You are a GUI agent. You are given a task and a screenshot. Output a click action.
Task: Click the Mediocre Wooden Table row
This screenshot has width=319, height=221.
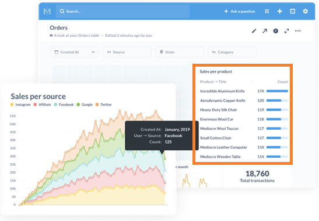244,157
